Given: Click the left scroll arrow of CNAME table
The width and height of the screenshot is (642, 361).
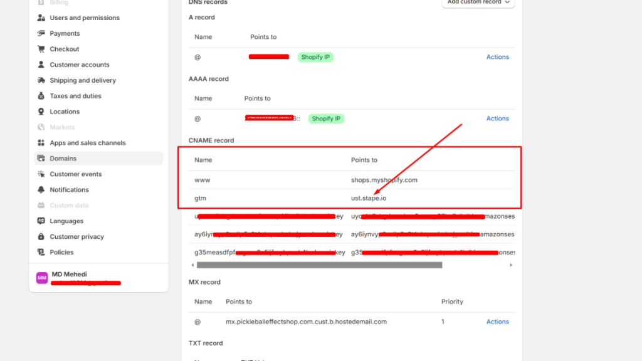Looking at the screenshot, I should pos(193,265).
